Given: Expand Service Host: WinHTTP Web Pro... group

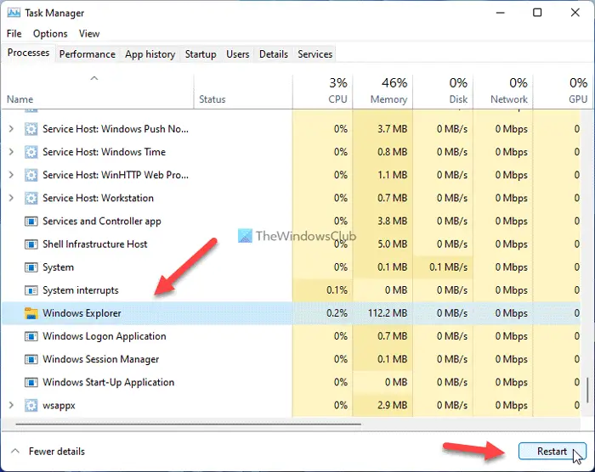Looking at the screenshot, I should 11,175.
